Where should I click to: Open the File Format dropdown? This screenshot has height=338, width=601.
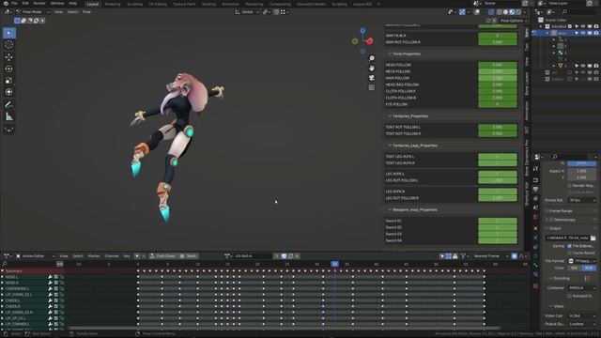(582, 261)
